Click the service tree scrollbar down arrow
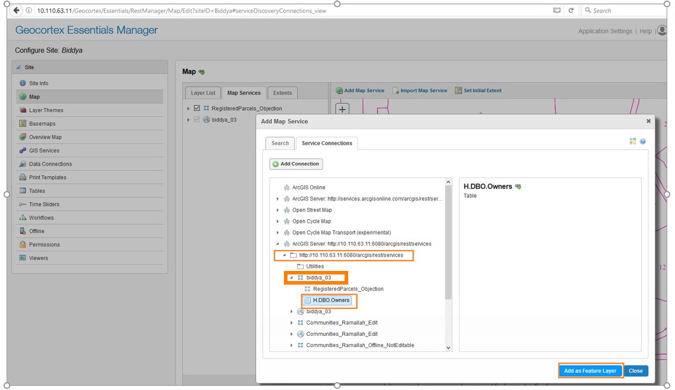675x390 pixels. 448,347
